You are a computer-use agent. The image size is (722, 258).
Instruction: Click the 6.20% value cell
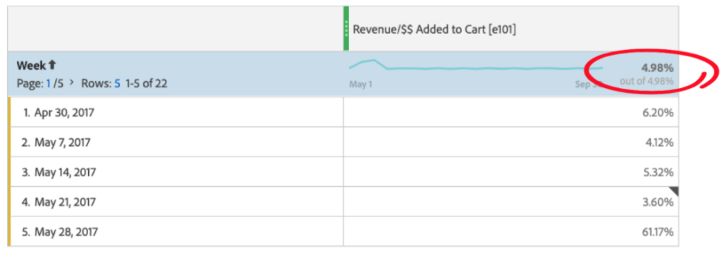[511, 112]
